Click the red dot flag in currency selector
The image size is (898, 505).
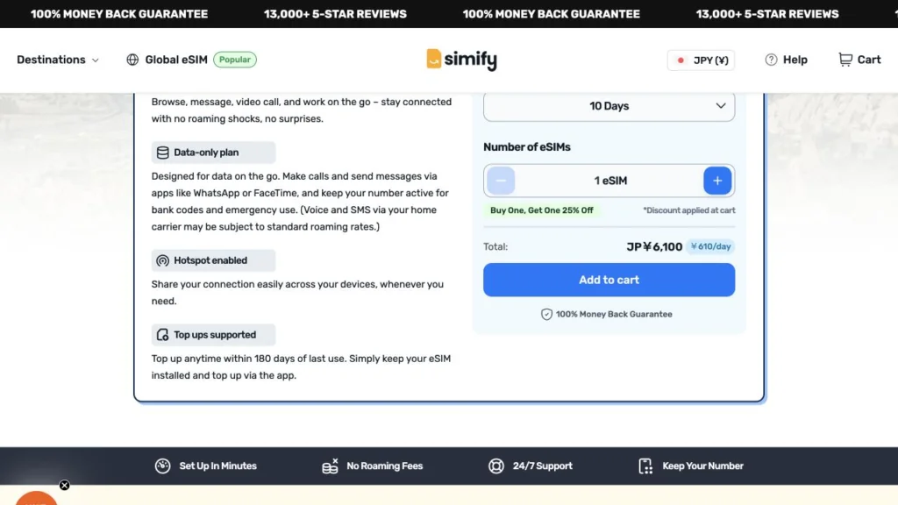(x=681, y=60)
